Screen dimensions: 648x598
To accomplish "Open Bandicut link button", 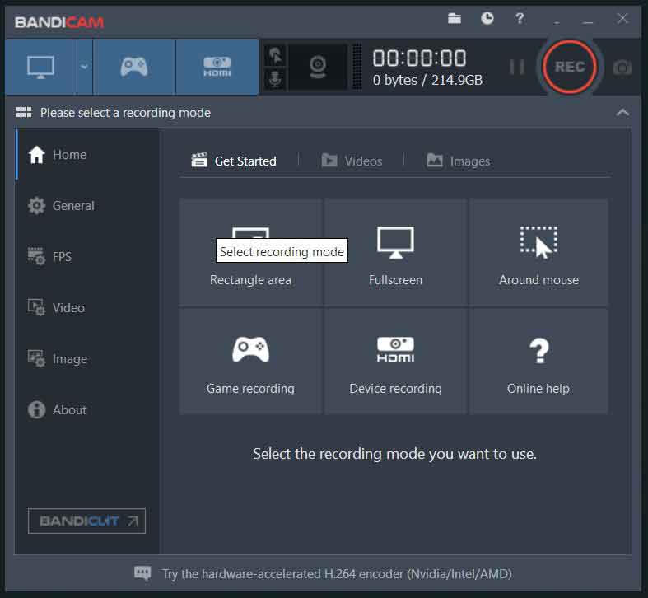I will 86,521.
